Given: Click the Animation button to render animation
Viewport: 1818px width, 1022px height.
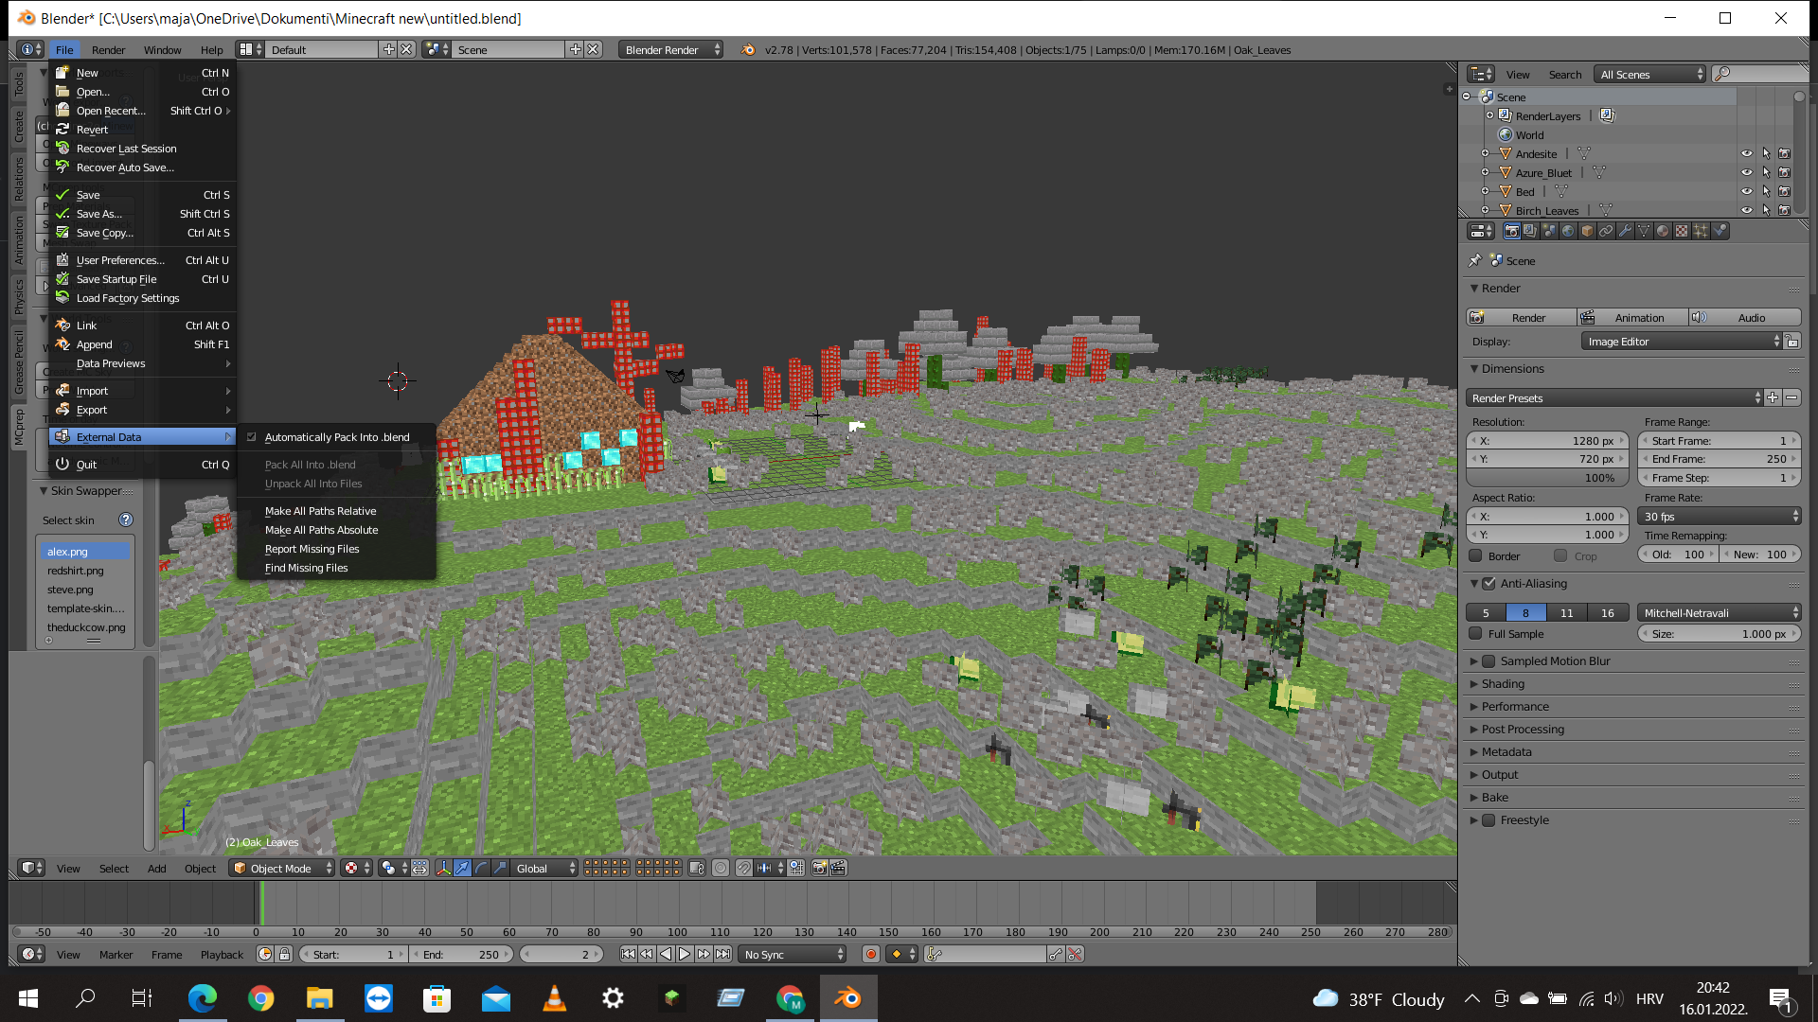Looking at the screenshot, I should 1635,317.
